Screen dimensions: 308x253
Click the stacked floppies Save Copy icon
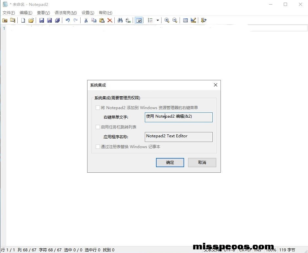click(57, 20)
